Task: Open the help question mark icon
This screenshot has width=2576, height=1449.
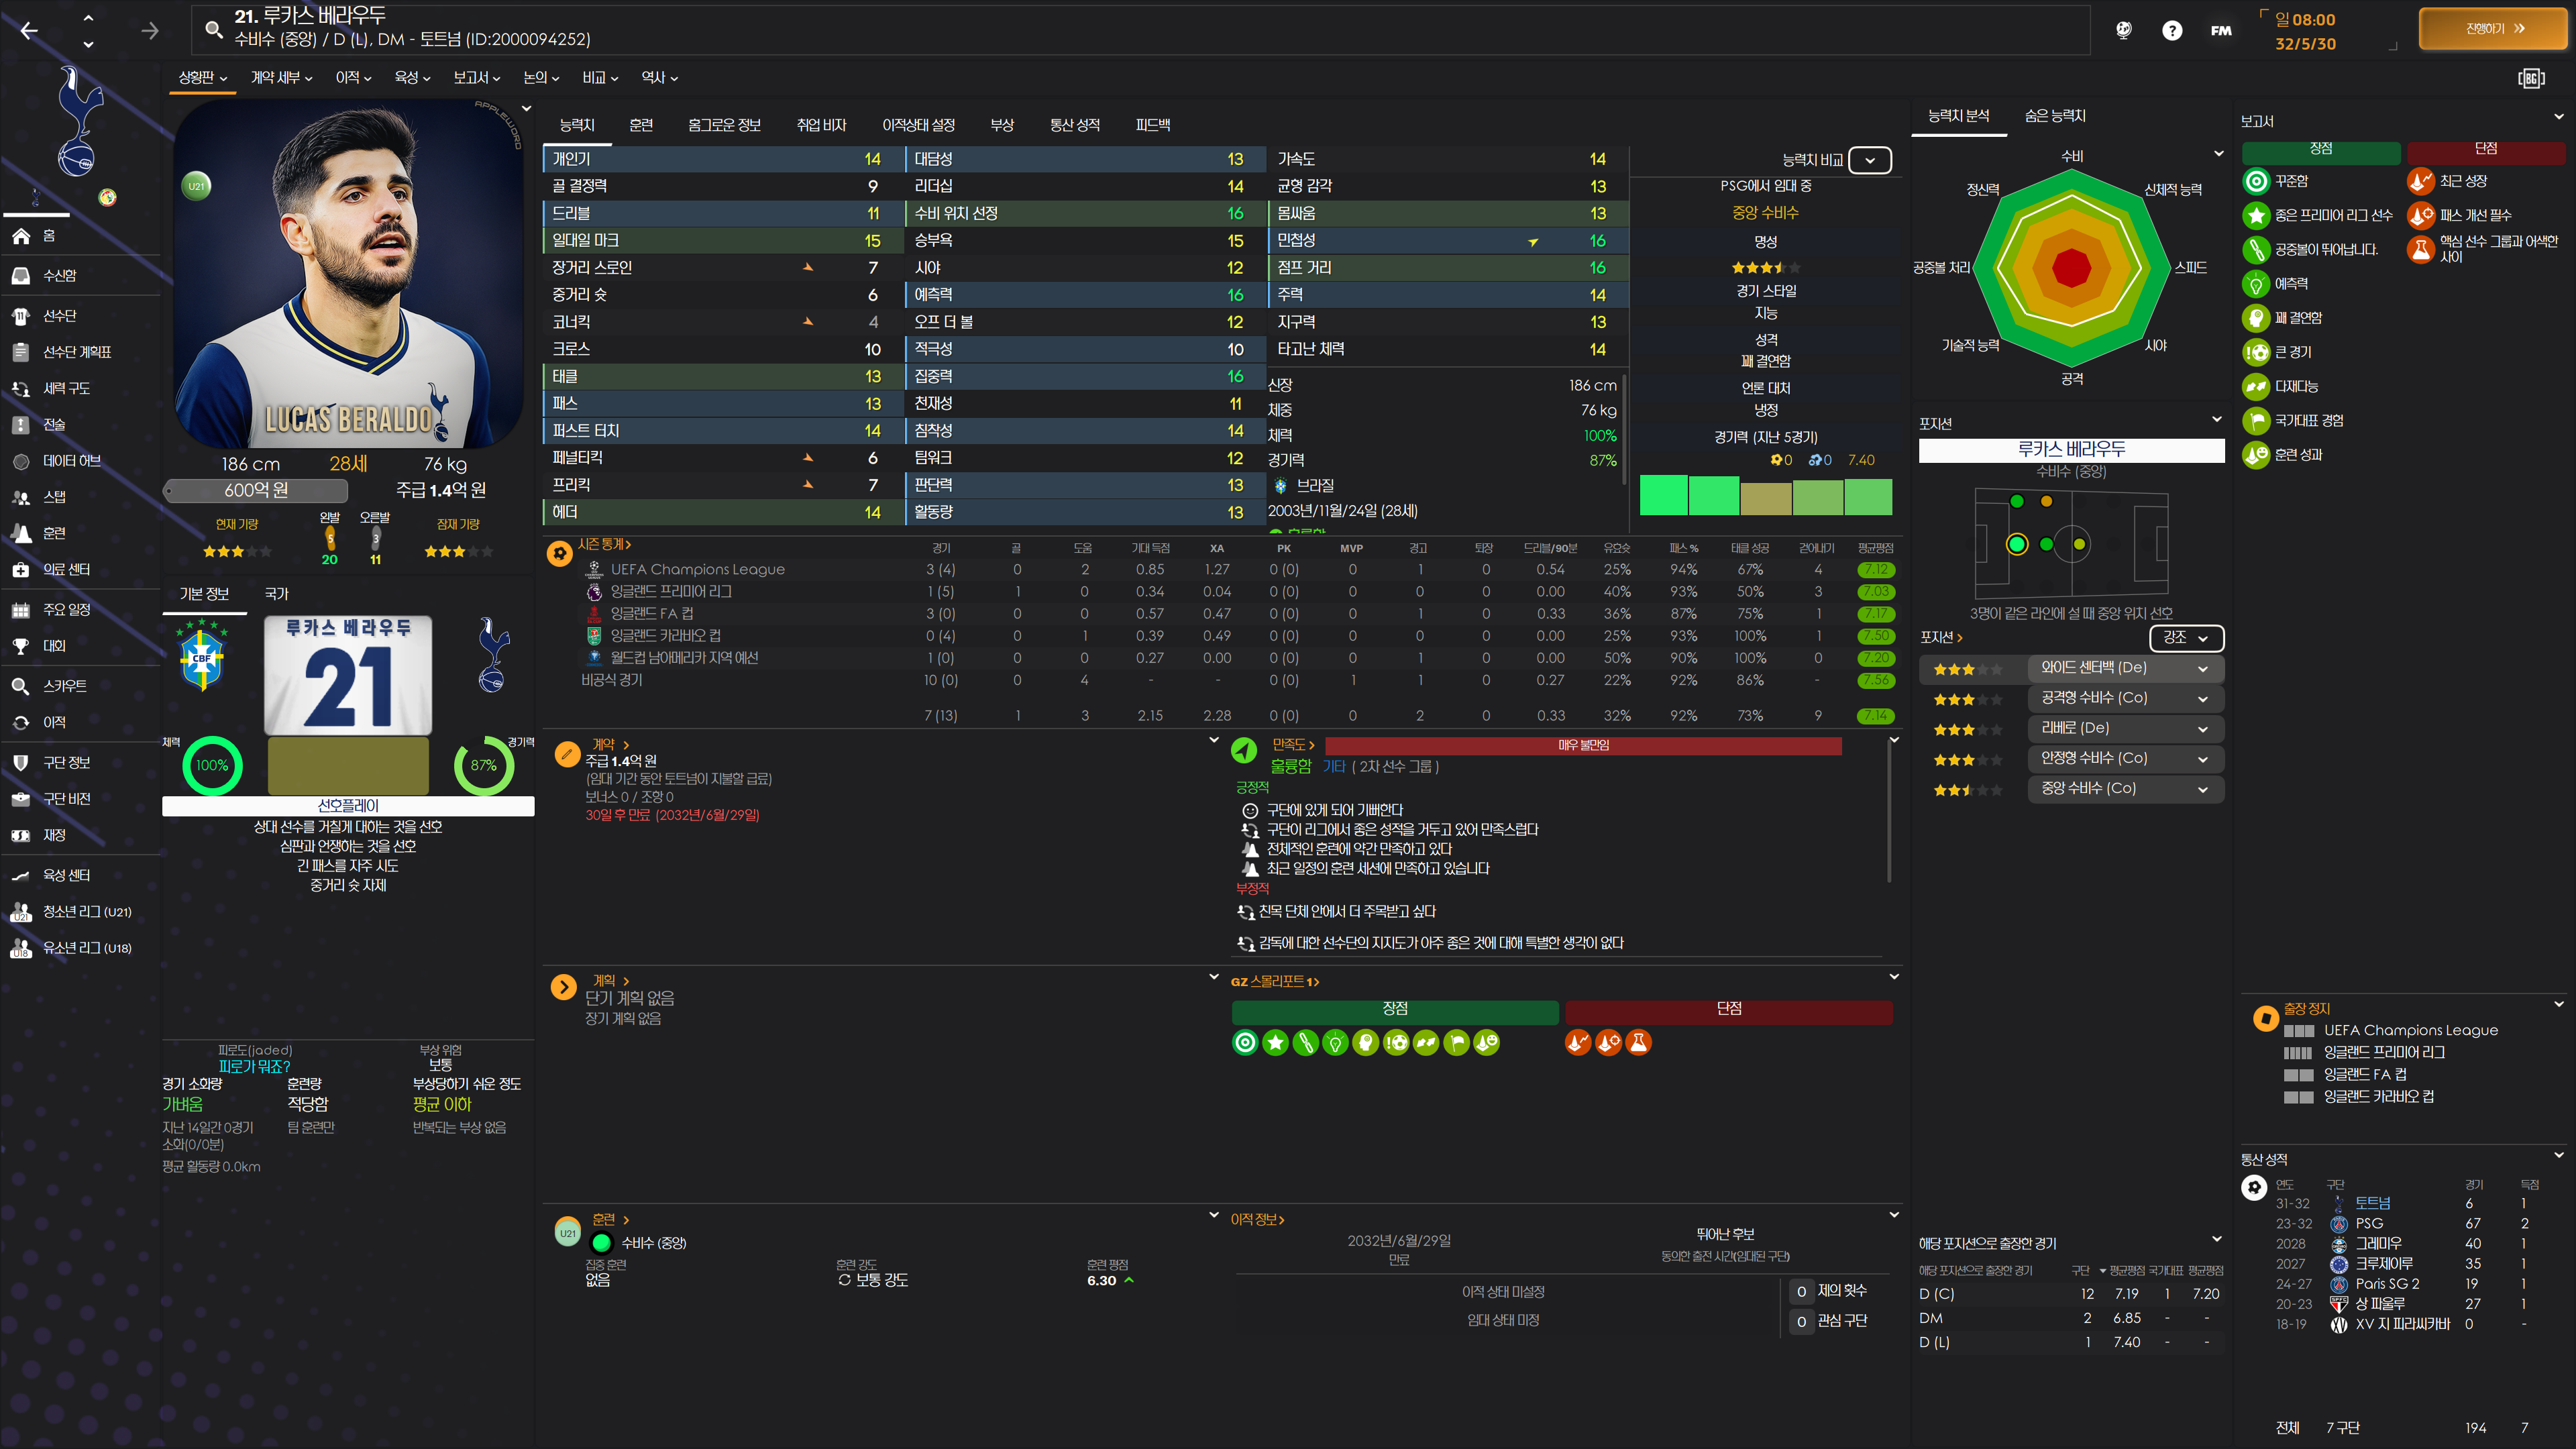Action: (2171, 31)
